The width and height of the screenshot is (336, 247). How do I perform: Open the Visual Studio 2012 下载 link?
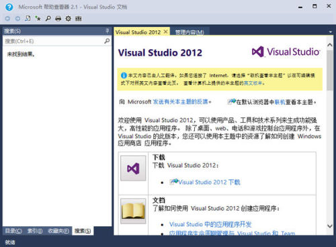click(209, 182)
